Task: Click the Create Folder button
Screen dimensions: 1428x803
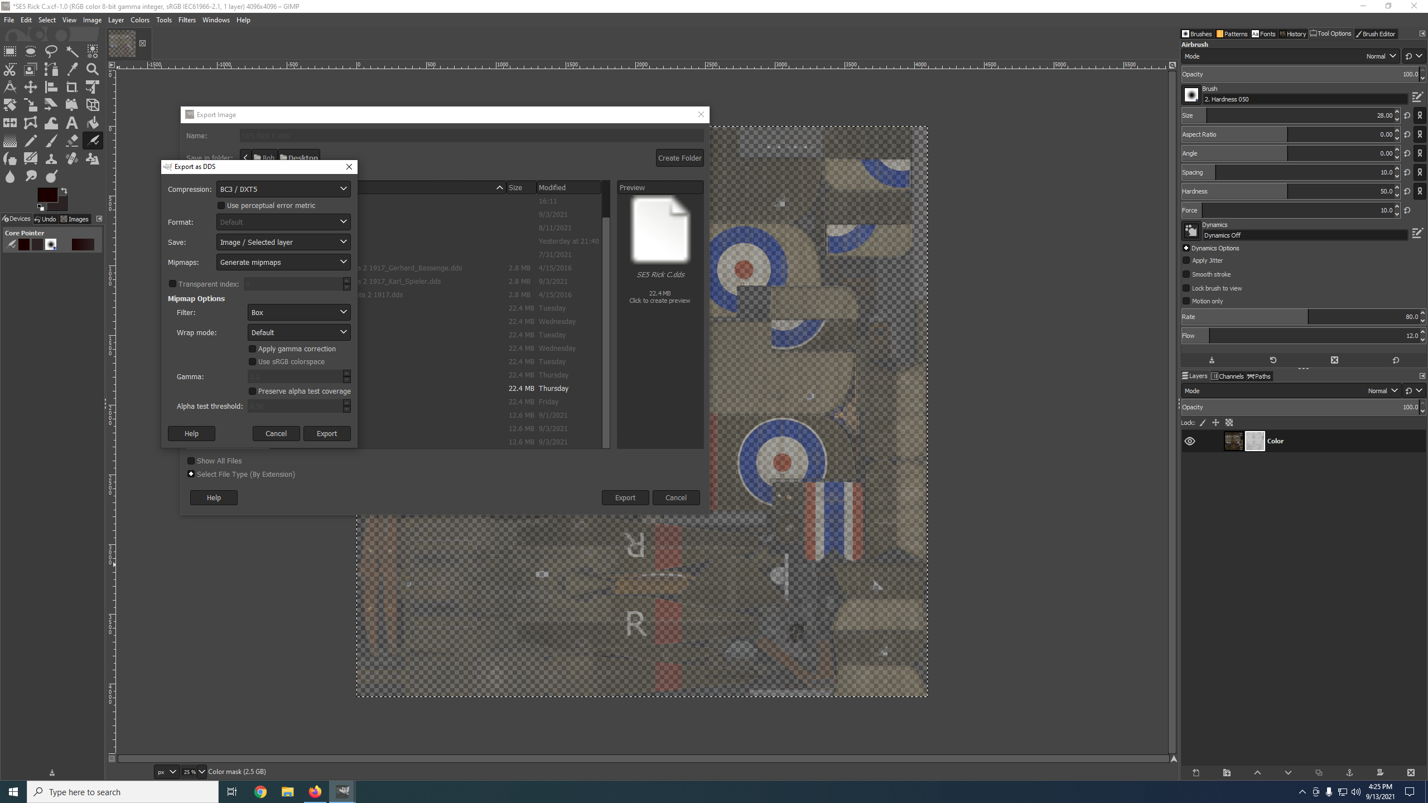Action: 679,158
